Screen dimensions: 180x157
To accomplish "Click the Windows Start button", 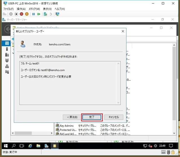I will (5, 146).
